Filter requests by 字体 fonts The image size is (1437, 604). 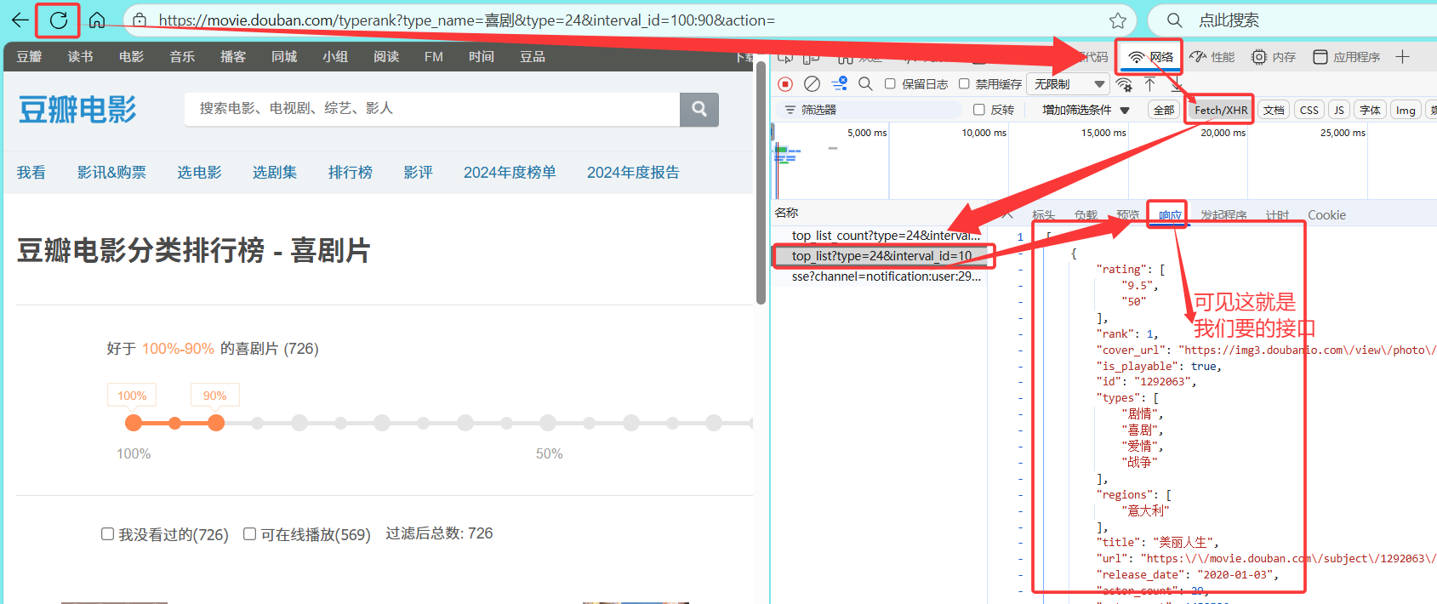1370,110
